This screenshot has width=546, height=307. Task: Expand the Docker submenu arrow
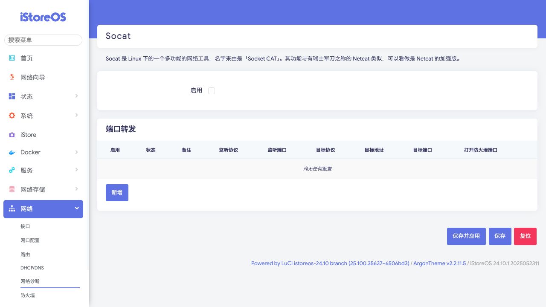point(77,152)
